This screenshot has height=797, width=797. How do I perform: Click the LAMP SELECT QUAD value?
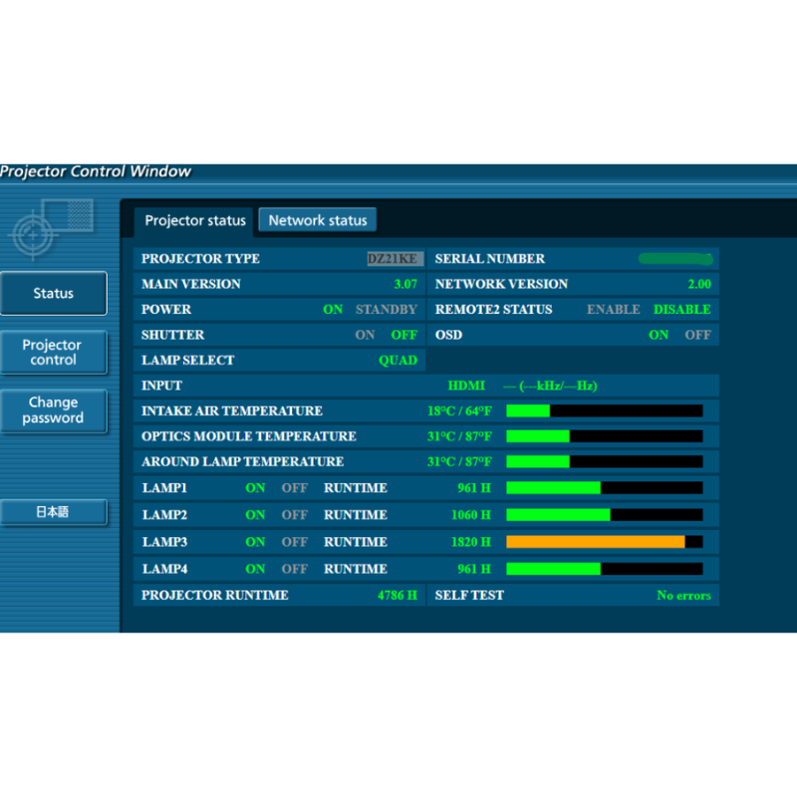coord(398,361)
